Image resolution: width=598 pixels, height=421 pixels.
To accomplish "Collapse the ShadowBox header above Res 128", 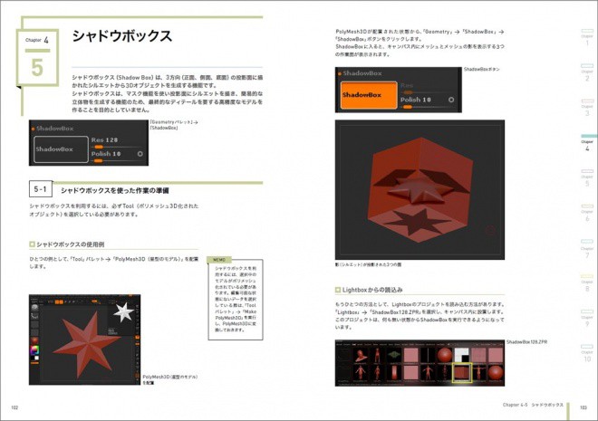I will [x=53, y=129].
